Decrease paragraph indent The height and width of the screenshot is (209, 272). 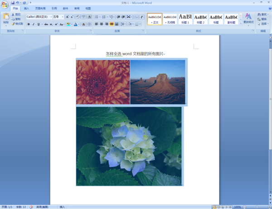click(118, 17)
